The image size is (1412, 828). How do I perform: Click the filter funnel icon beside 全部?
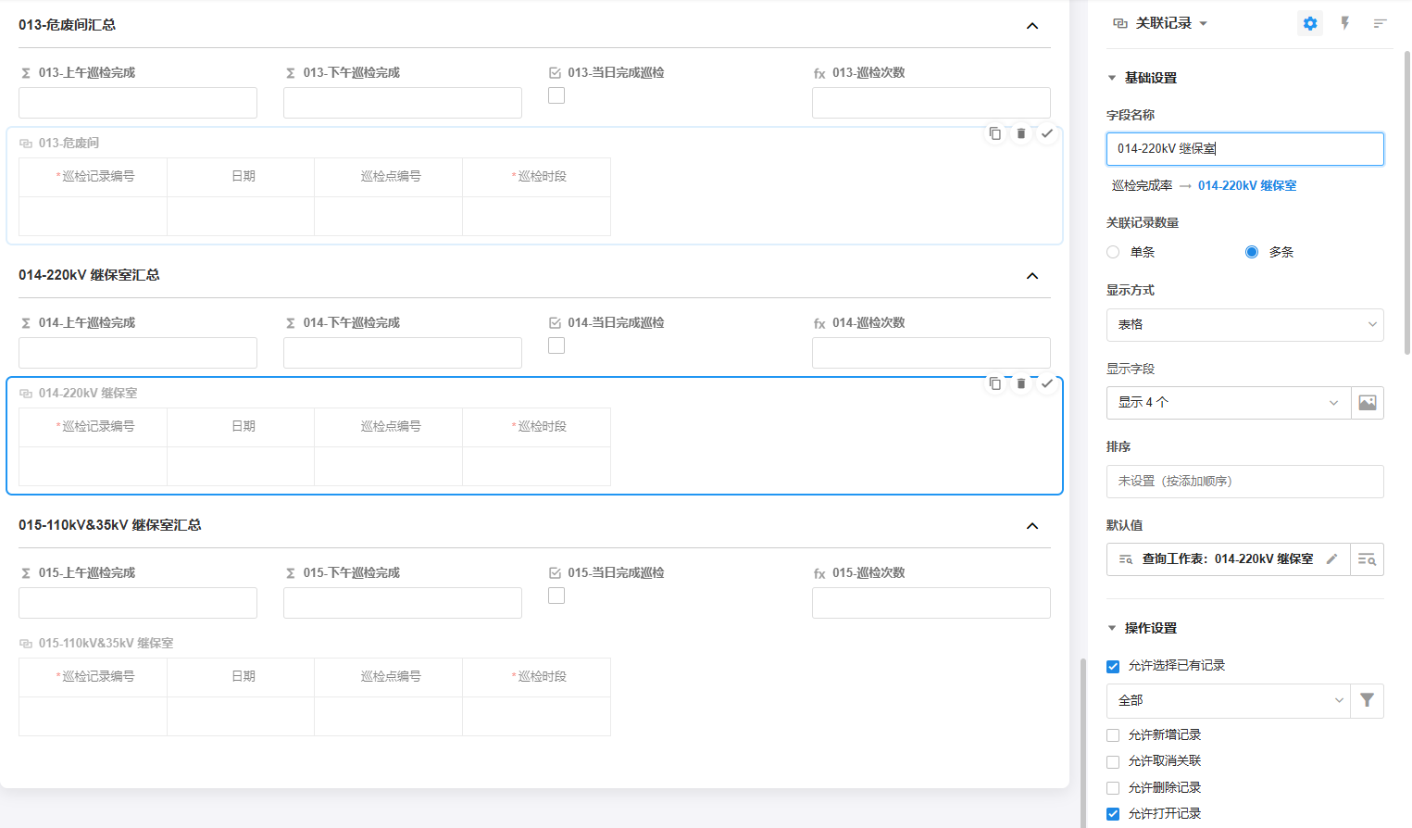pos(1367,701)
